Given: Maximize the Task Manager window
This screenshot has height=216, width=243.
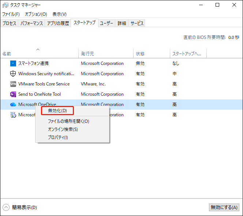Looking at the screenshot, I should pyautogui.click(x=217, y=5).
